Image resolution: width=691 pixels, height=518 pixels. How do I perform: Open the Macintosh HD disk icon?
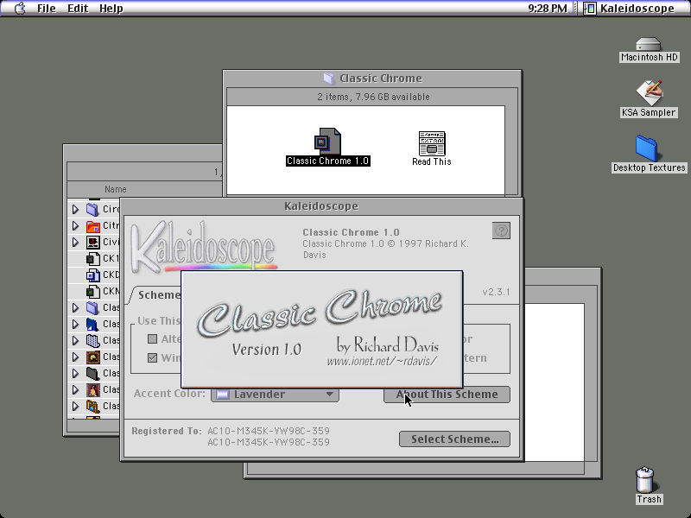point(649,45)
